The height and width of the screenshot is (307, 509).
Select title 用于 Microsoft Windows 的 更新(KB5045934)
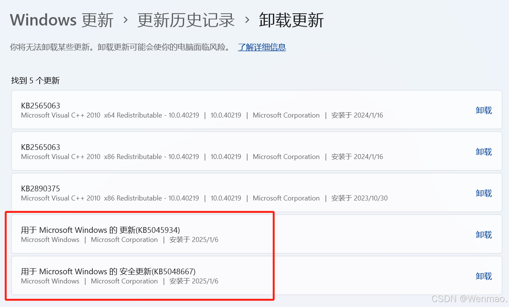pyautogui.click(x=100, y=230)
